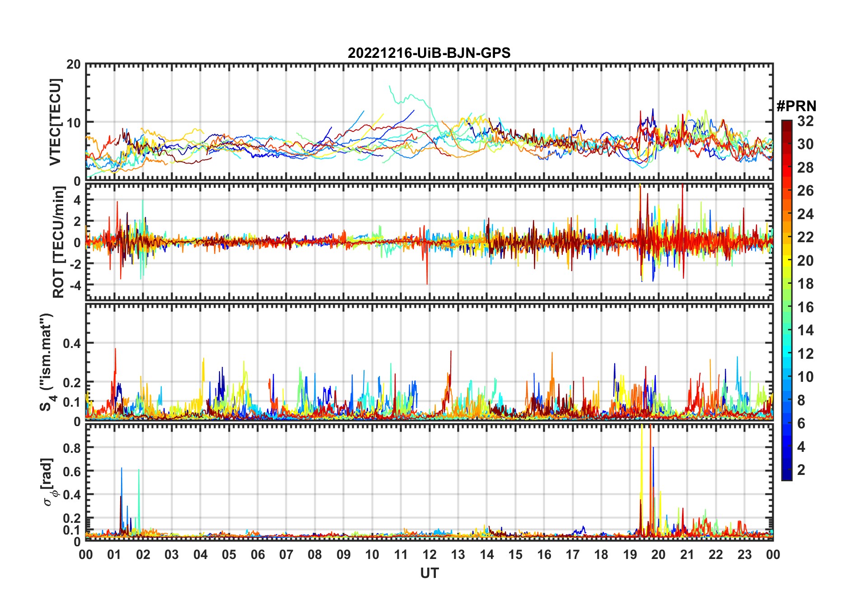Click the UT x-axis label
Viewport: 859px width, 601px height.
pos(429,573)
